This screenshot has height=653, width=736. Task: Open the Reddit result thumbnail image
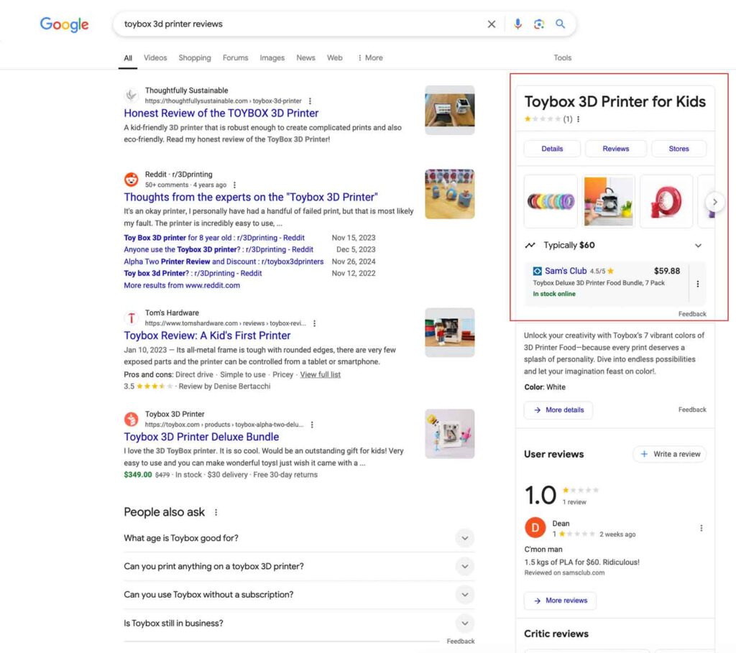click(450, 194)
